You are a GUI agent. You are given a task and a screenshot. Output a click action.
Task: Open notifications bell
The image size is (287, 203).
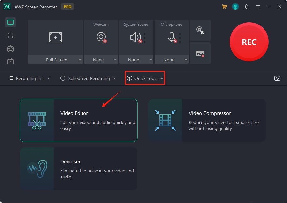tap(247, 7)
